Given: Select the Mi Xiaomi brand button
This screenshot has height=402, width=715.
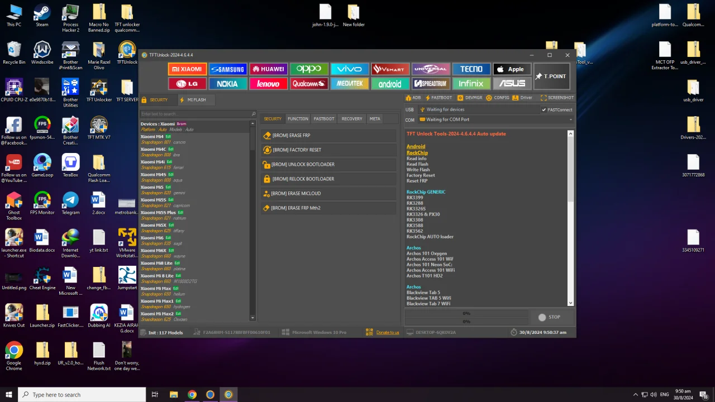Looking at the screenshot, I should point(187,69).
